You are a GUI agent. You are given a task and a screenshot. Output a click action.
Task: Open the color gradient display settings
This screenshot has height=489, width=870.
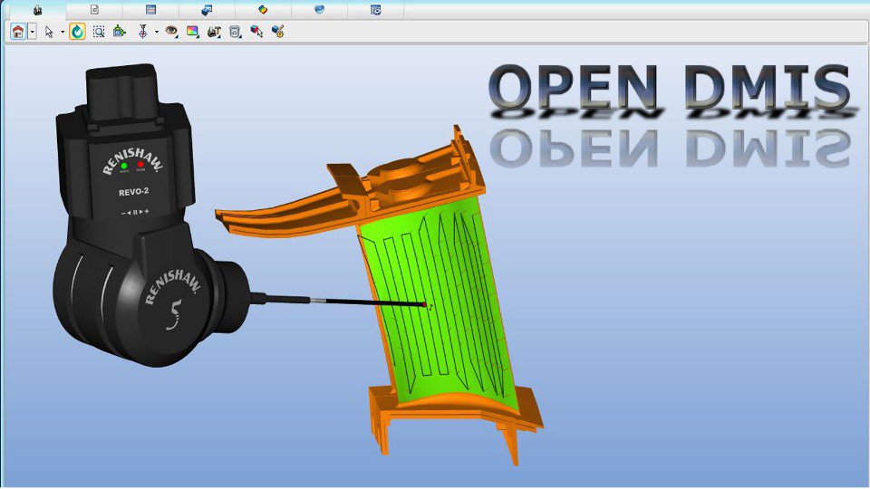click(192, 32)
